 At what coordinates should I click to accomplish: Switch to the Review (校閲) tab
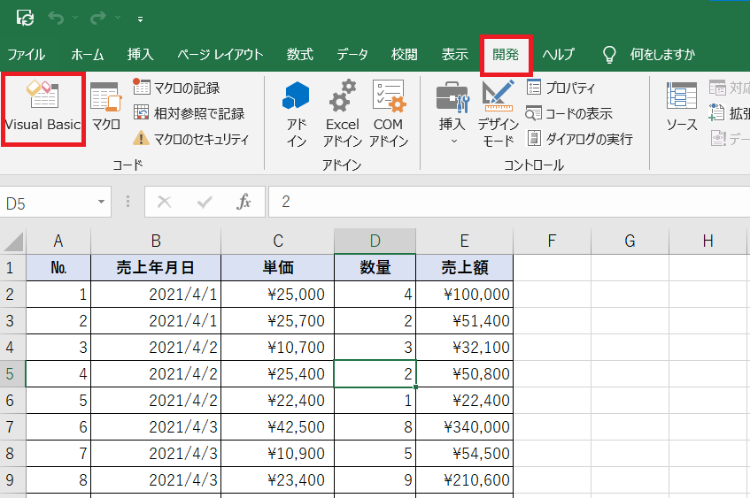(x=404, y=55)
